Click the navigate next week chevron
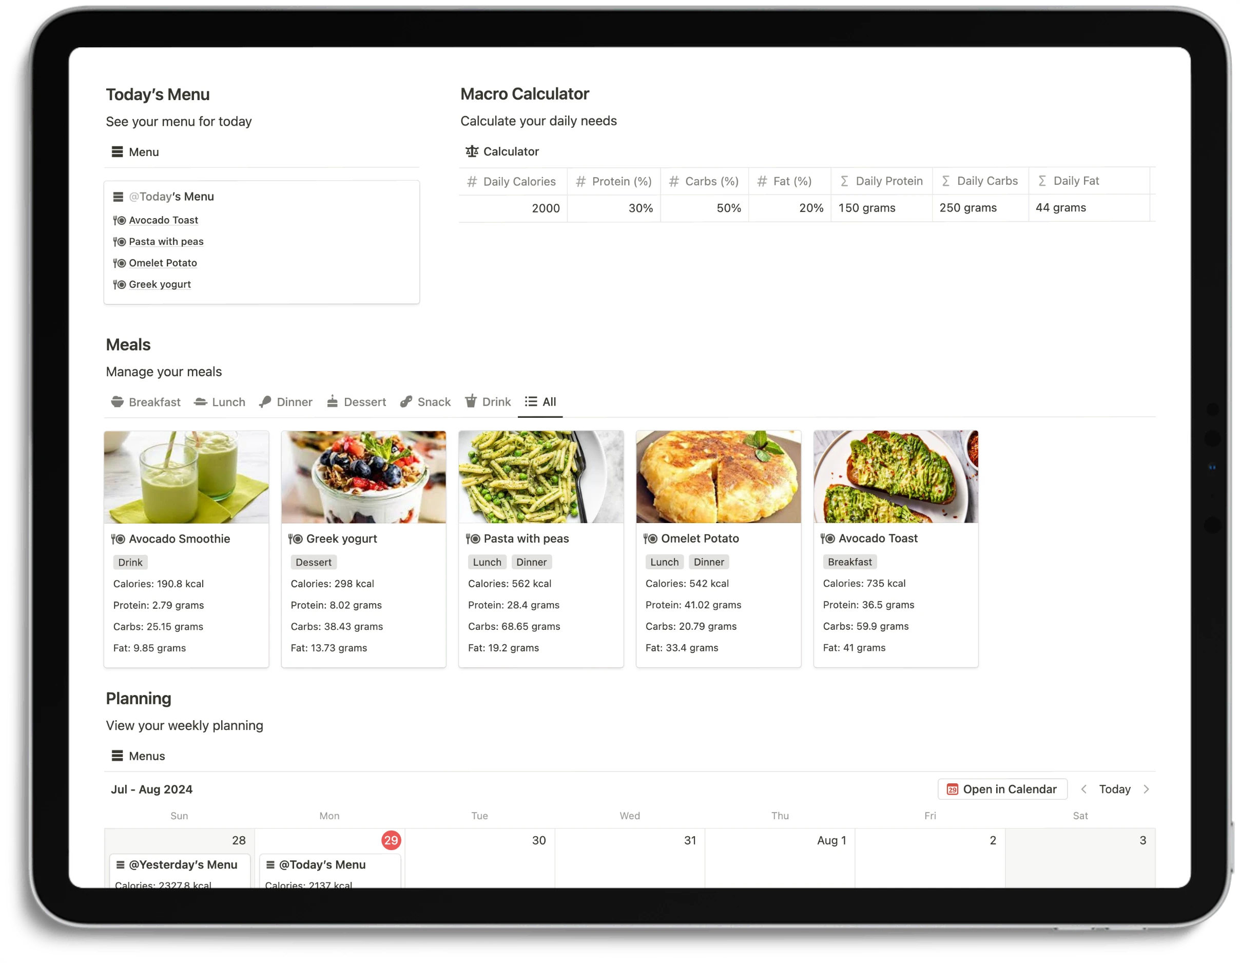The image size is (1240, 963). tap(1148, 789)
